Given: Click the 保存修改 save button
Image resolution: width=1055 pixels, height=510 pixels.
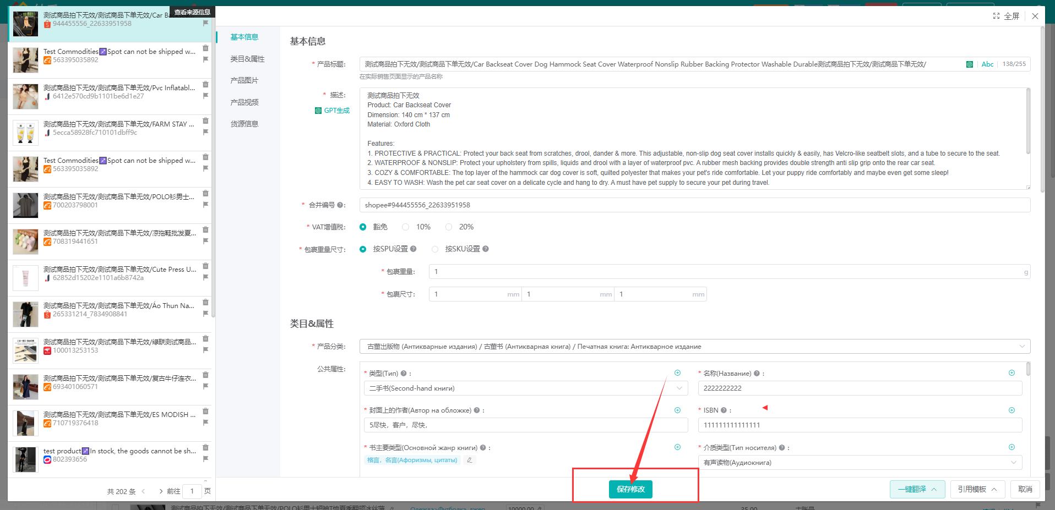Looking at the screenshot, I should [630, 489].
